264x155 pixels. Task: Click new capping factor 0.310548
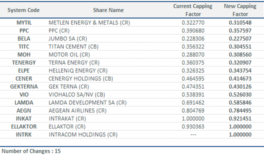click(x=240, y=23)
